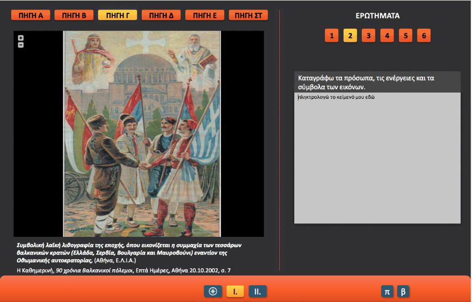The height and width of the screenshot is (302, 472).
Task: Go to question 1
Action: [x=332, y=36]
